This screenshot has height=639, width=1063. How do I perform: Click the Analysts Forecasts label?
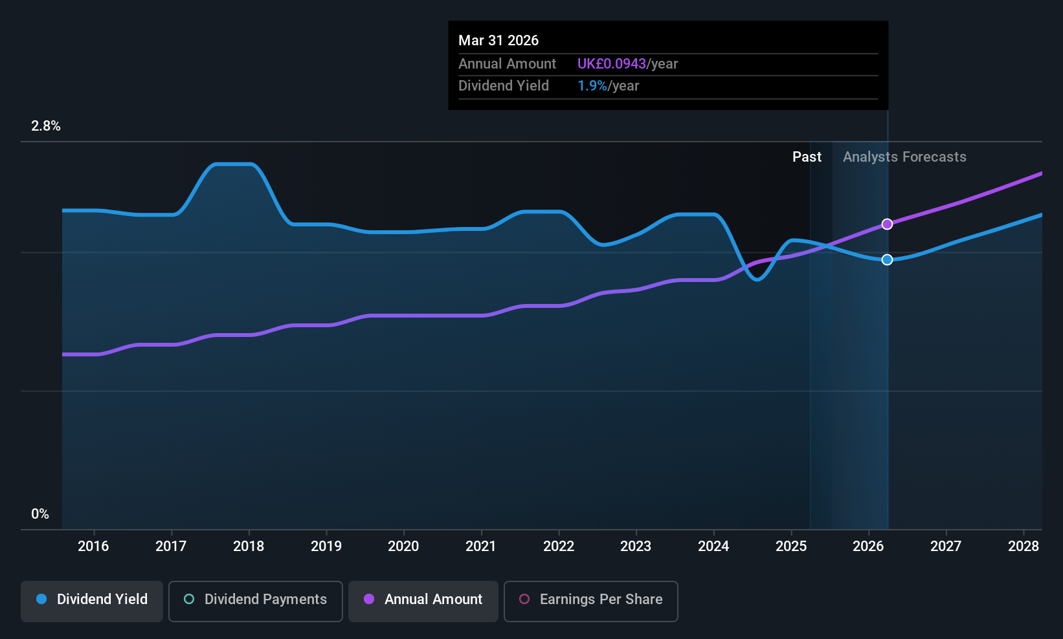[904, 157]
